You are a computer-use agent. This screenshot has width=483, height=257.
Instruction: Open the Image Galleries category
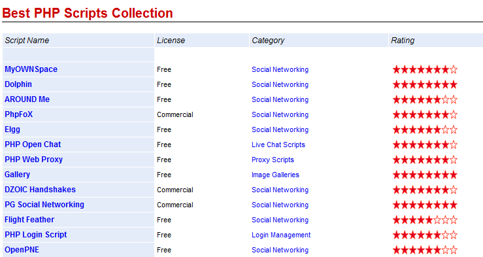pyautogui.click(x=275, y=175)
